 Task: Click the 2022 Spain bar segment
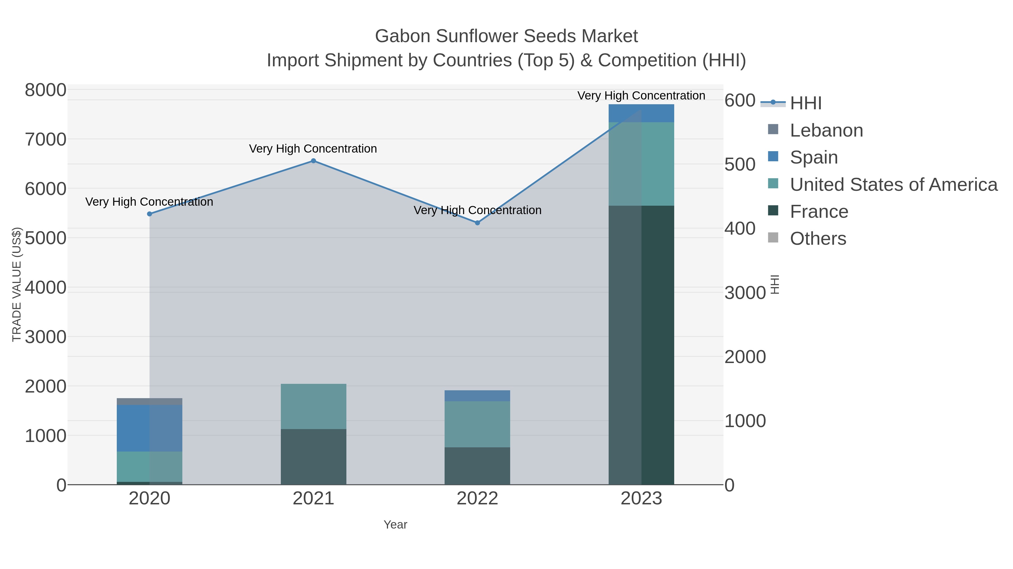[478, 396]
